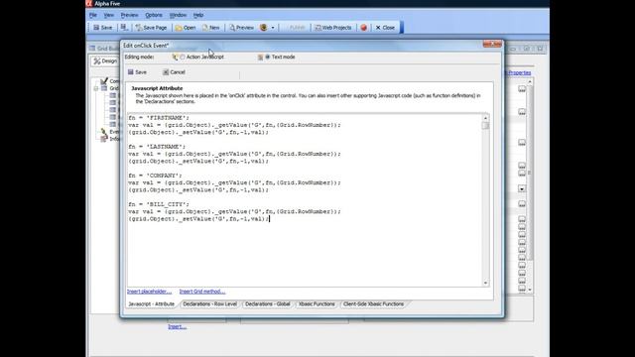Switch to Declarations - Row Level tab

point(209,304)
